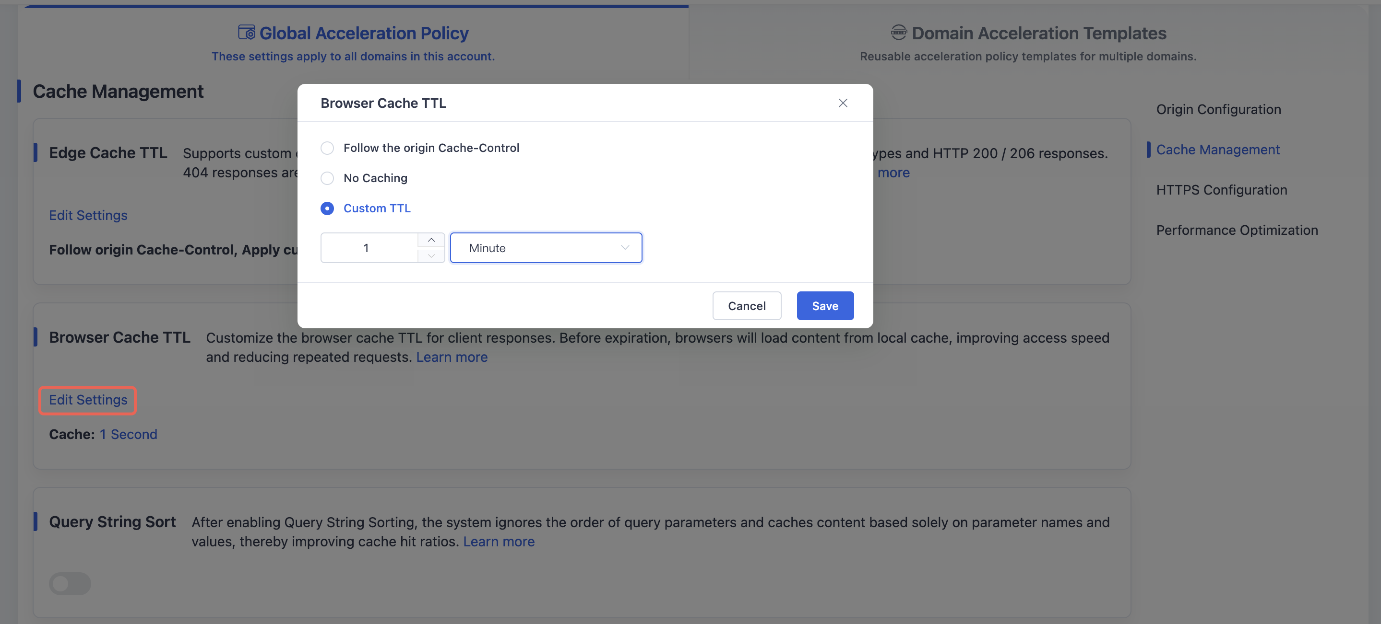Select the Custom TTL radio button
This screenshot has width=1381, height=624.
tap(327, 208)
